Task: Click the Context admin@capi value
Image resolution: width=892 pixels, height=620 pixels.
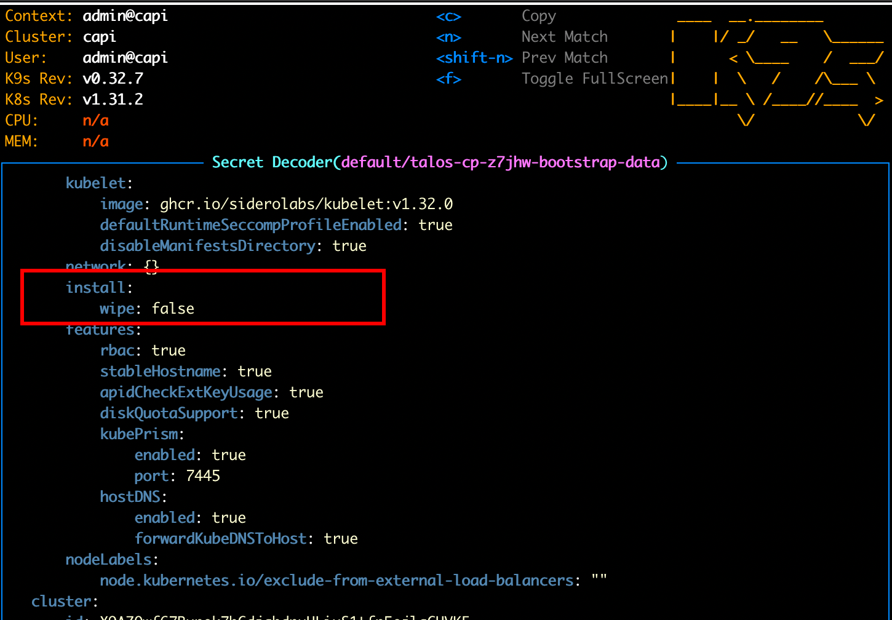Action: click(x=125, y=16)
